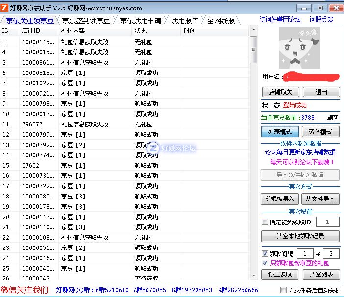Minimize the 好赚网京东助手 window
The image size is (344, 297).
pos(304,8)
